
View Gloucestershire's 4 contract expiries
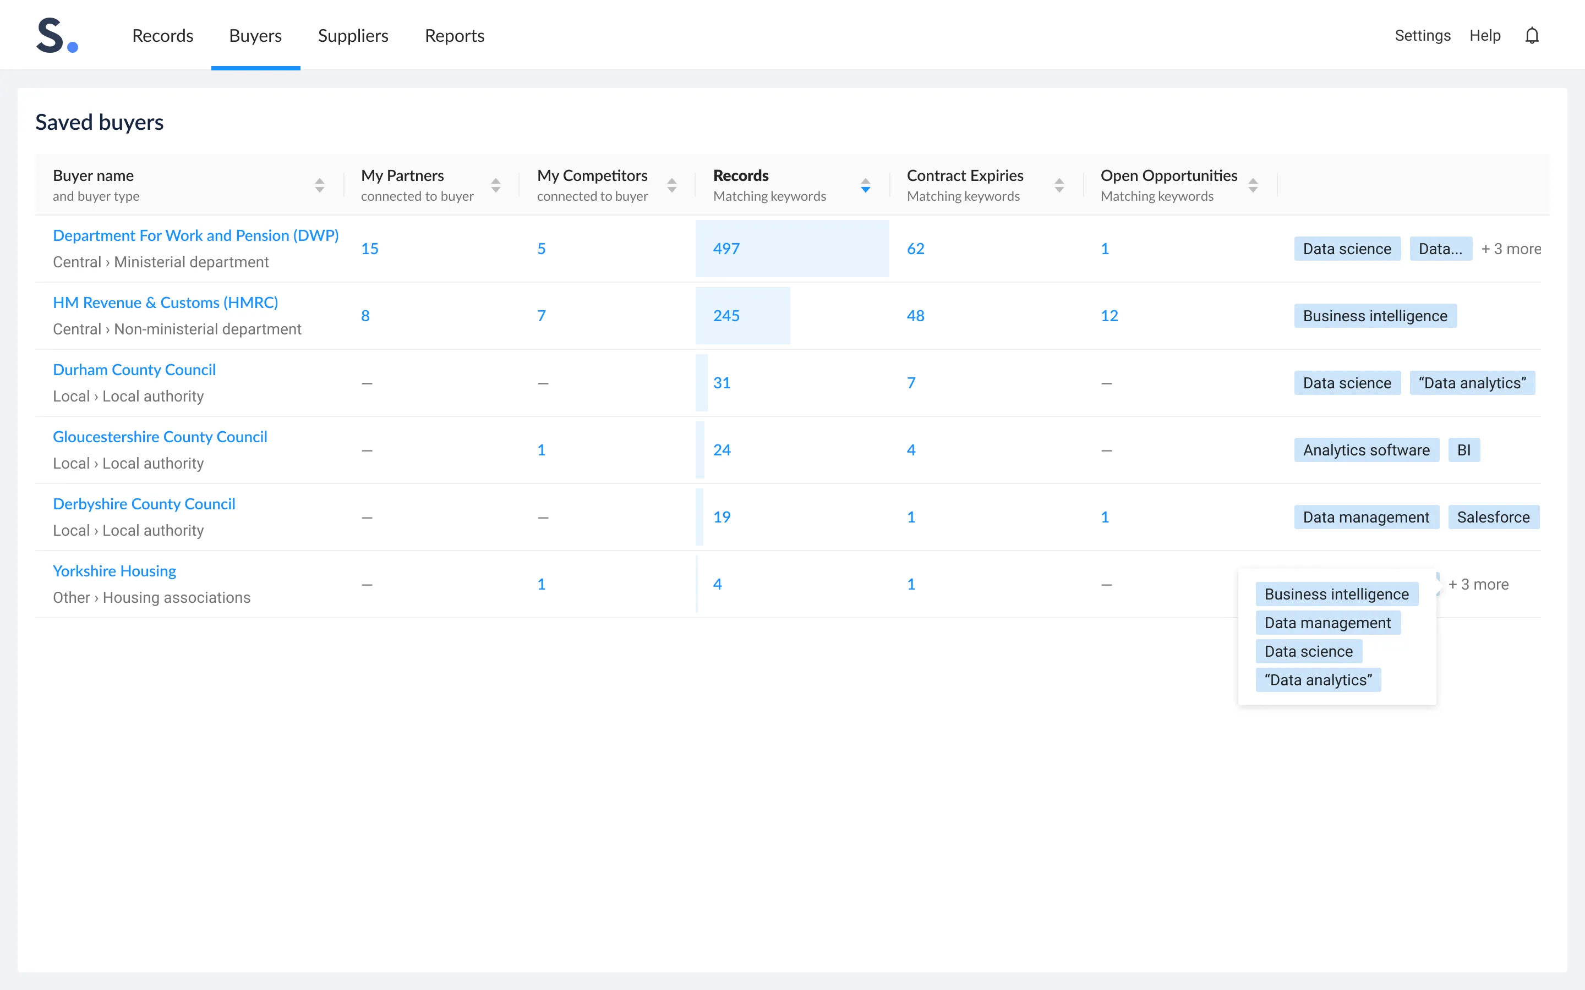coord(911,450)
